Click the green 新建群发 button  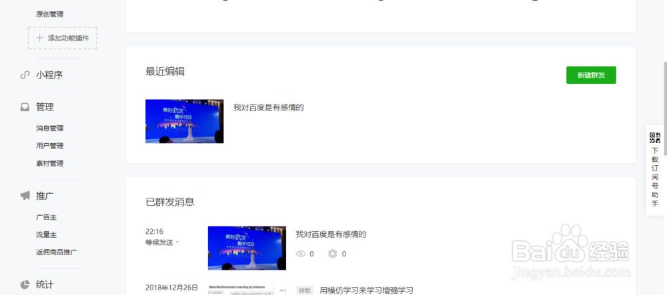[591, 75]
